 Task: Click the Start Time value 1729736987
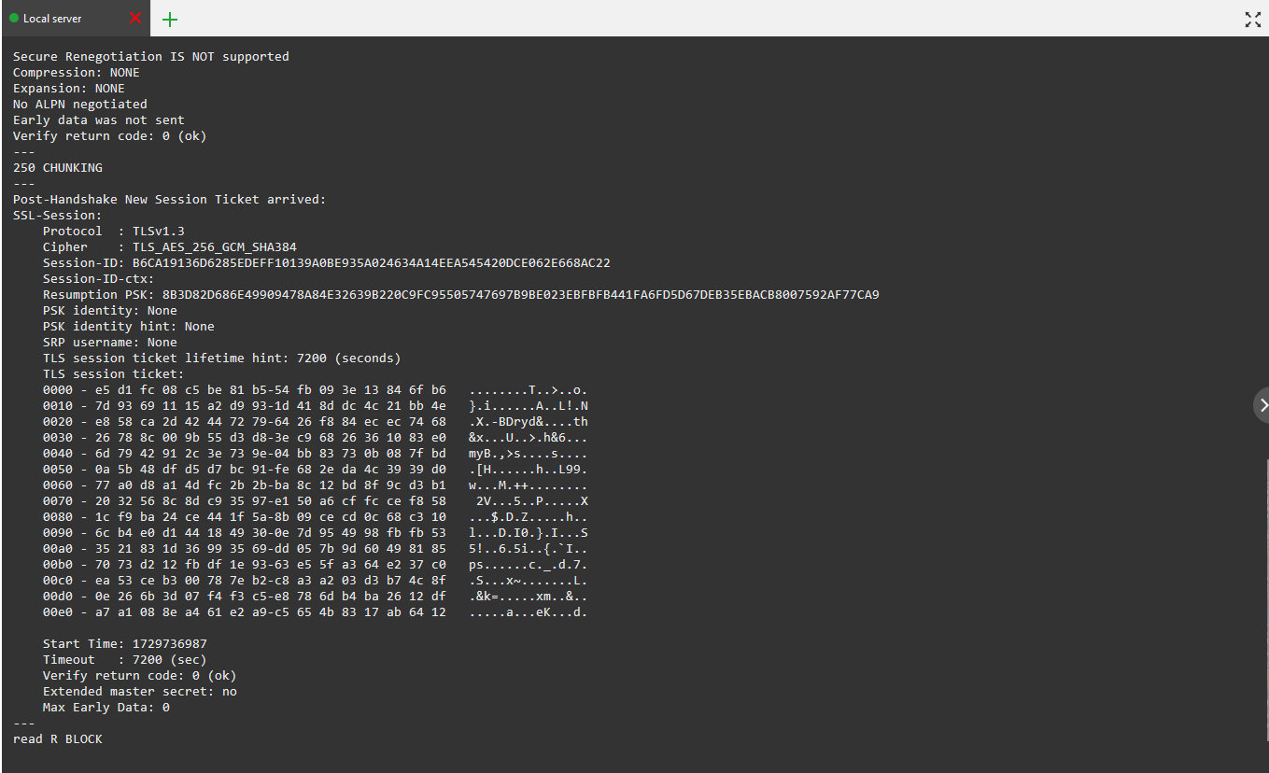click(x=168, y=643)
